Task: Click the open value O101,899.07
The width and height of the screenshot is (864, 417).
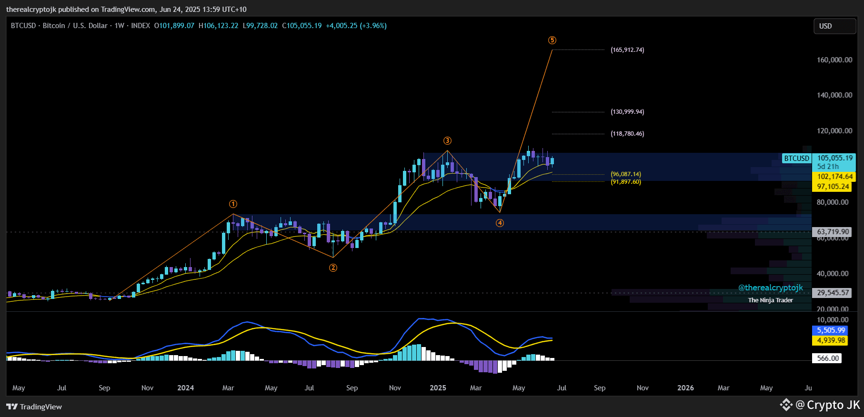Action: pos(174,26)
